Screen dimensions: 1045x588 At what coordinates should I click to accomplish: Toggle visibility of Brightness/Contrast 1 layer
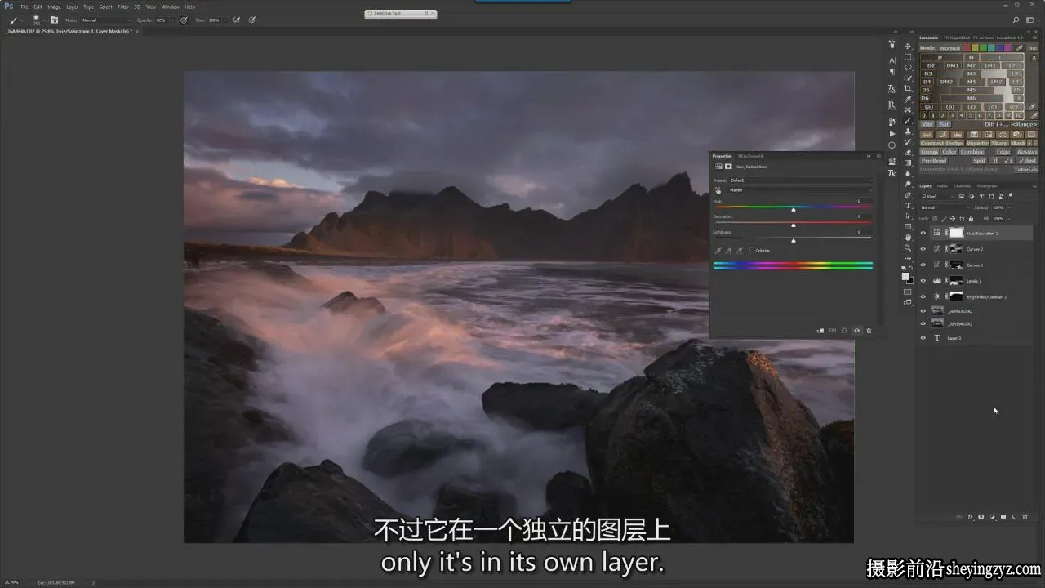(923, 296)
